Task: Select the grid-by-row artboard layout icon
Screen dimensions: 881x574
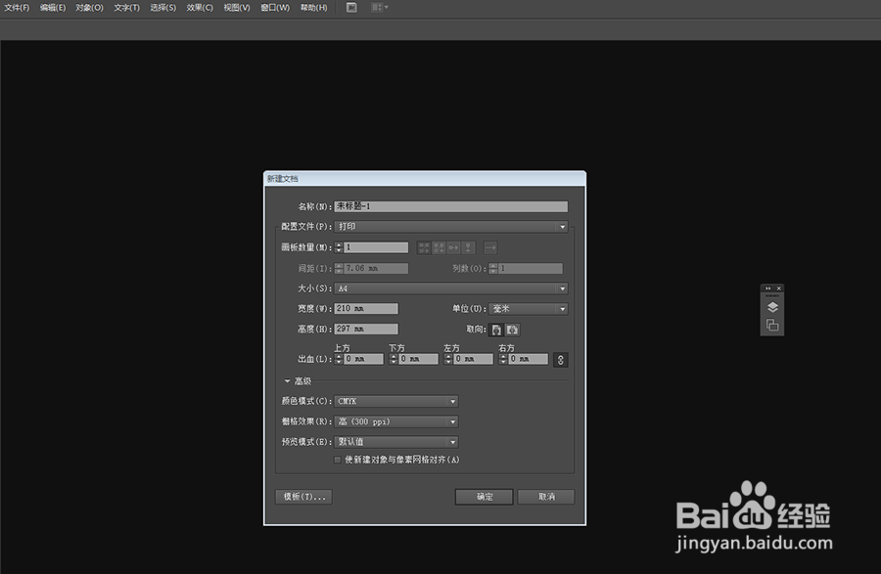Action: (x=424, y=247)
